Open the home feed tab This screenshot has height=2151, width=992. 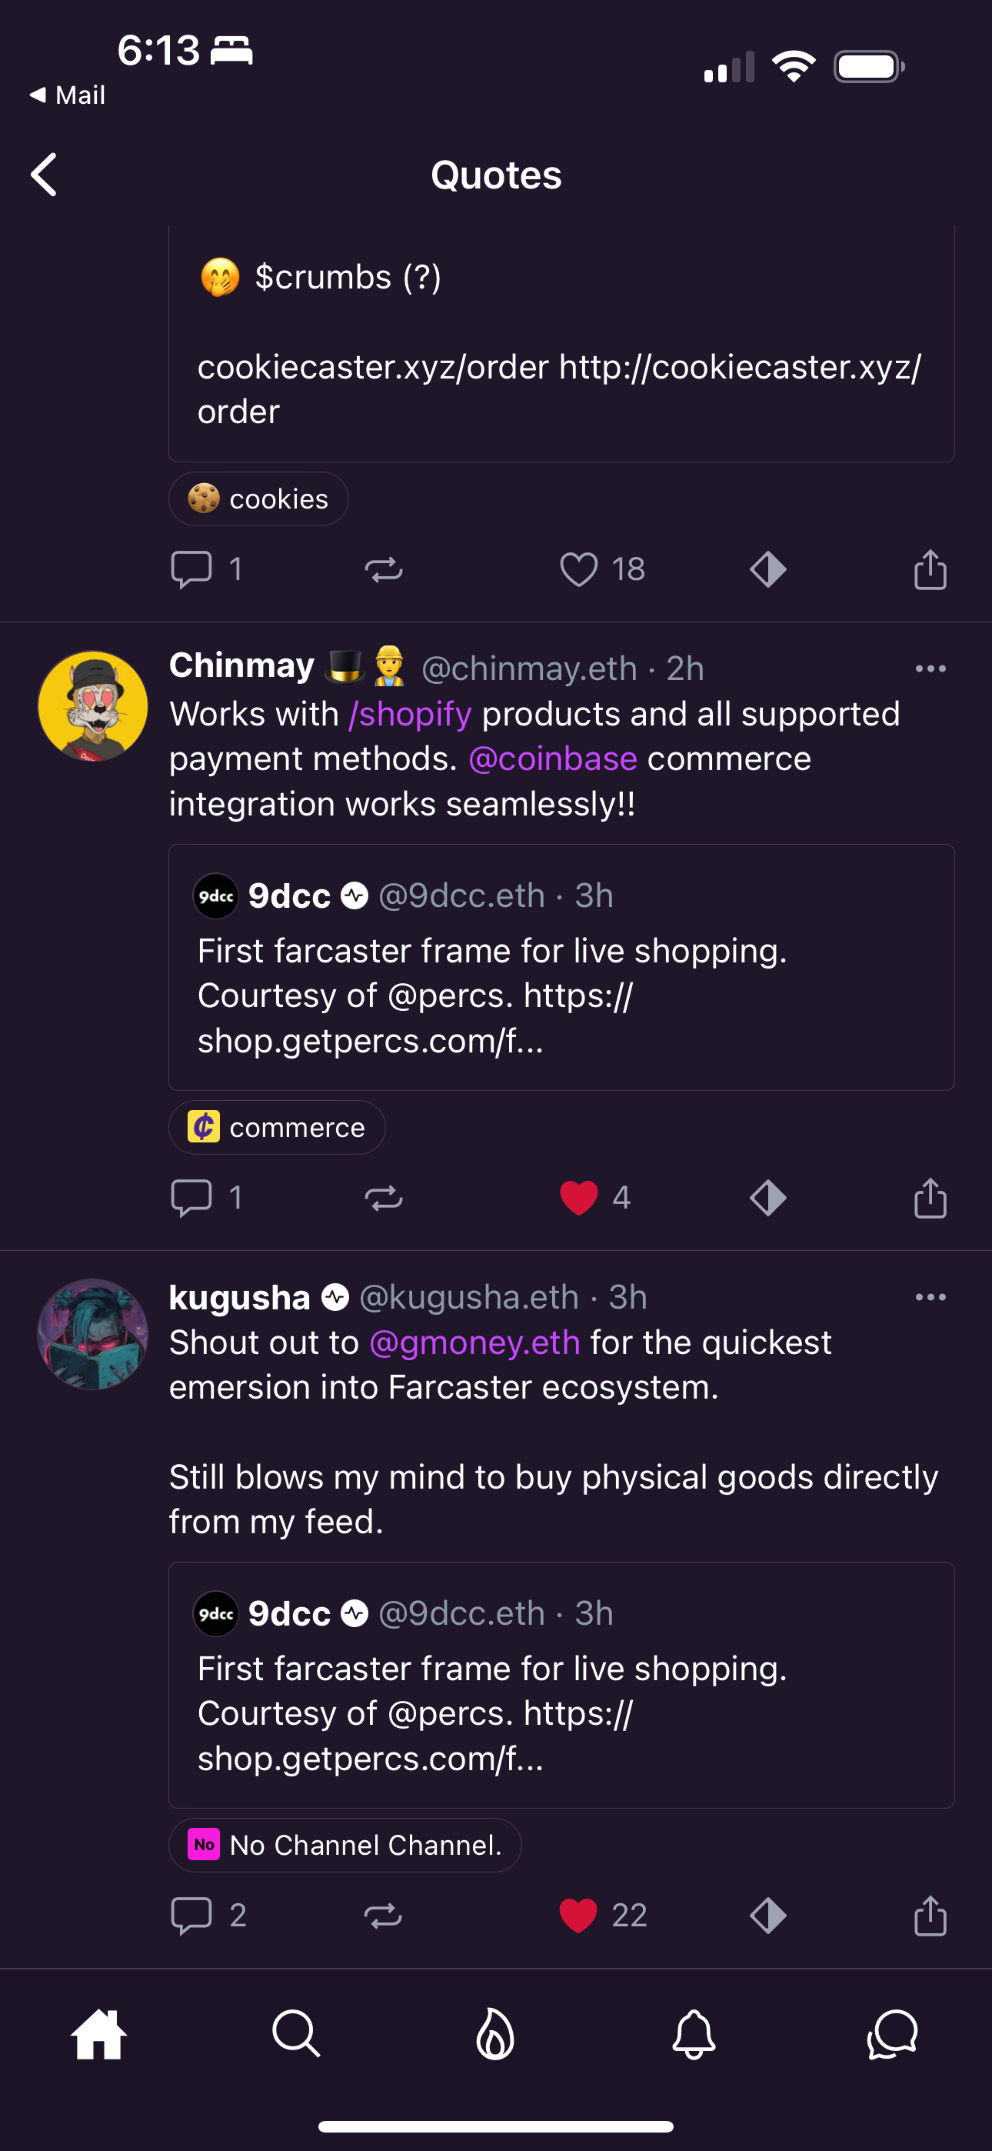[x=98, y=2033]
